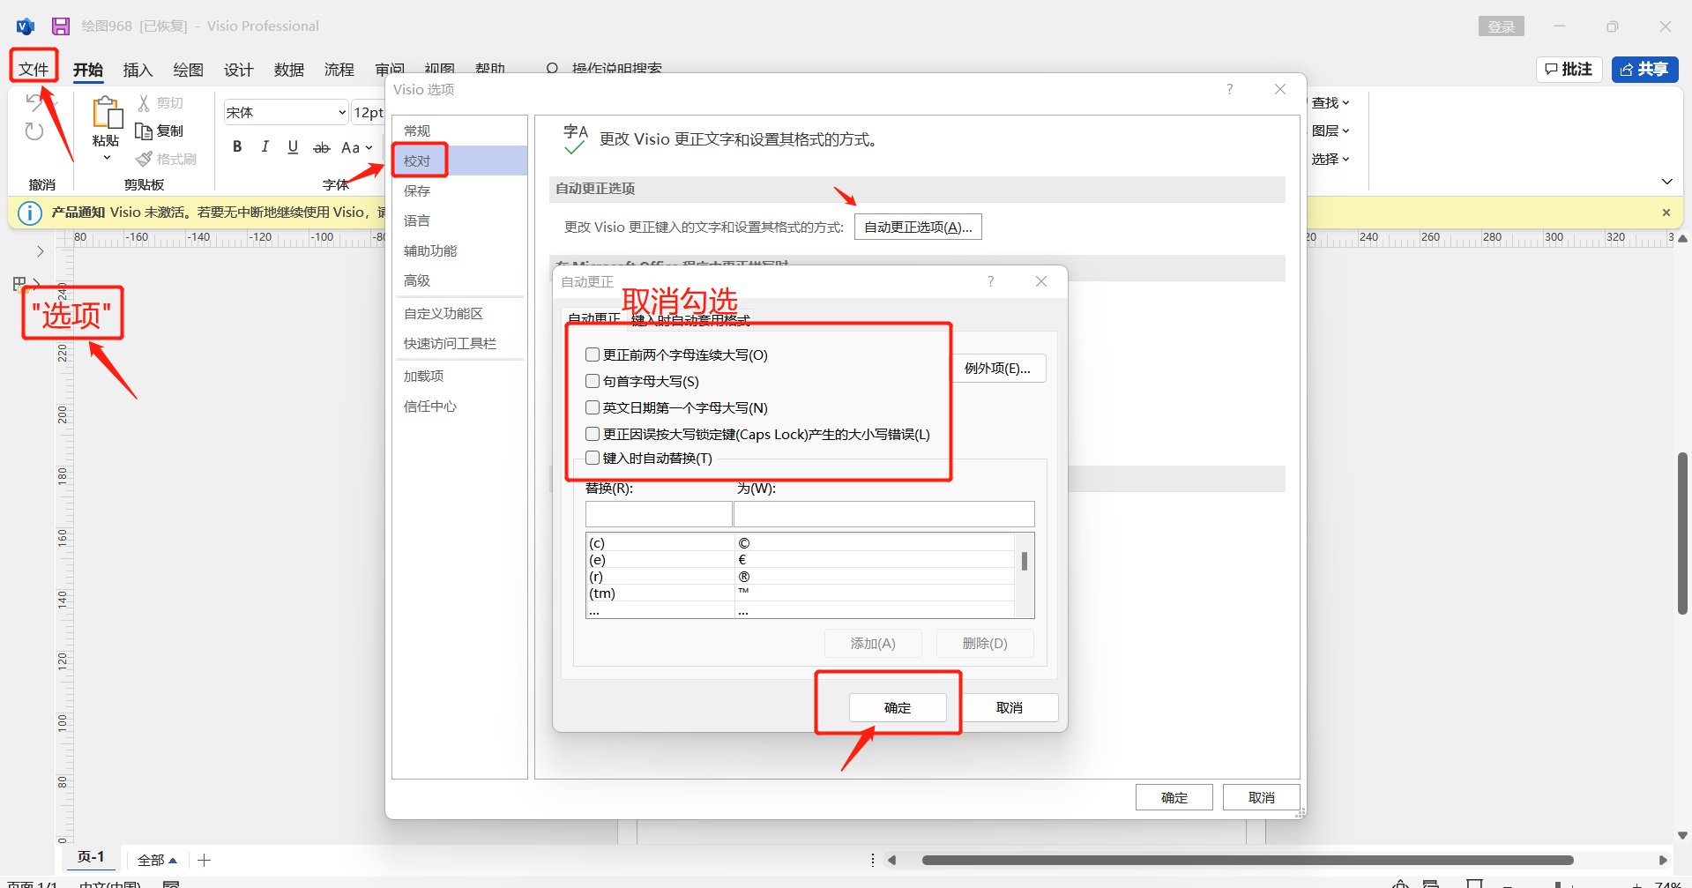
Task: Switch to the 数据 Data tab
Action: [288, 70]
